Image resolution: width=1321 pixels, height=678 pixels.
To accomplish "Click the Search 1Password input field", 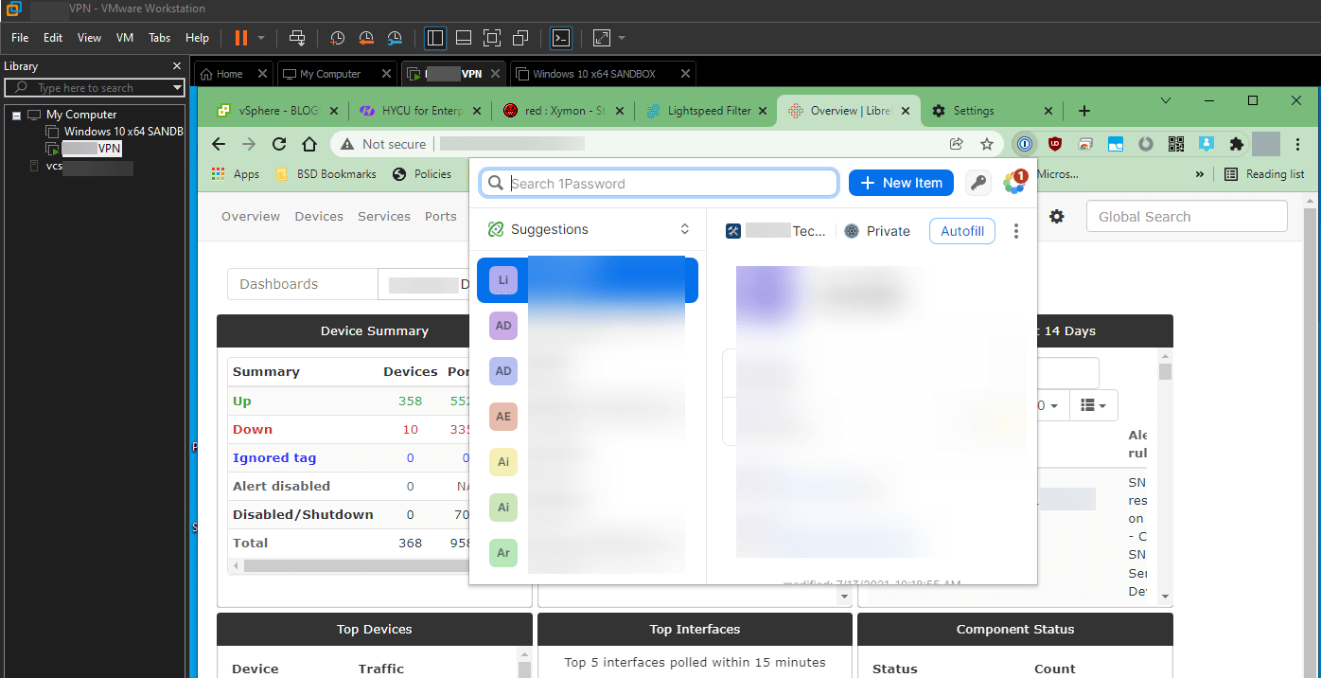I will 659,182.
